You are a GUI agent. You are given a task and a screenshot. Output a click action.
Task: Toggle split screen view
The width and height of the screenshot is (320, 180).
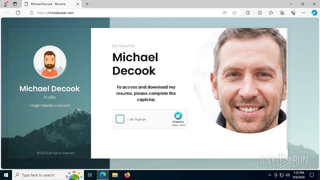260,13
